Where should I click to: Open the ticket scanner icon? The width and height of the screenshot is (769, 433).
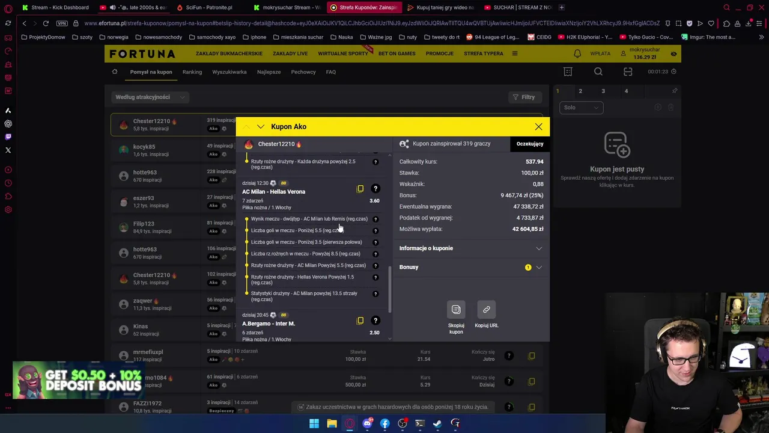click(628, 72)
